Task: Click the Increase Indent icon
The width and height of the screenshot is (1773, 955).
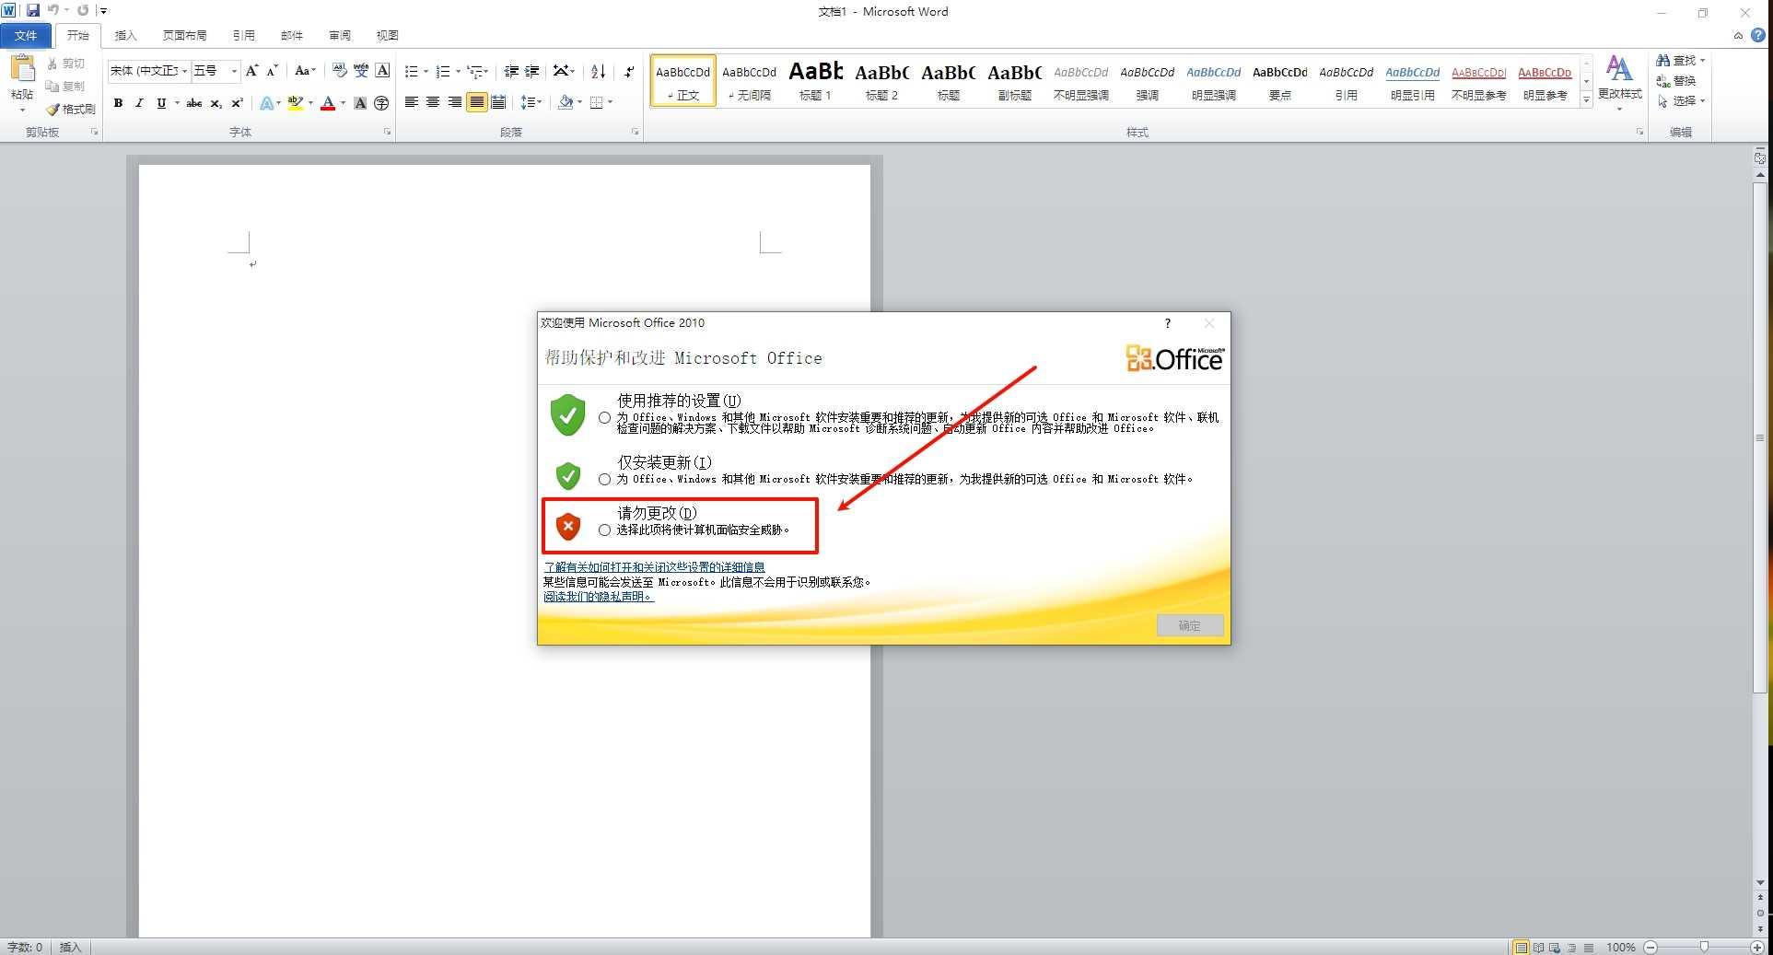Action: pyautogui.click(x=531, y=71)
